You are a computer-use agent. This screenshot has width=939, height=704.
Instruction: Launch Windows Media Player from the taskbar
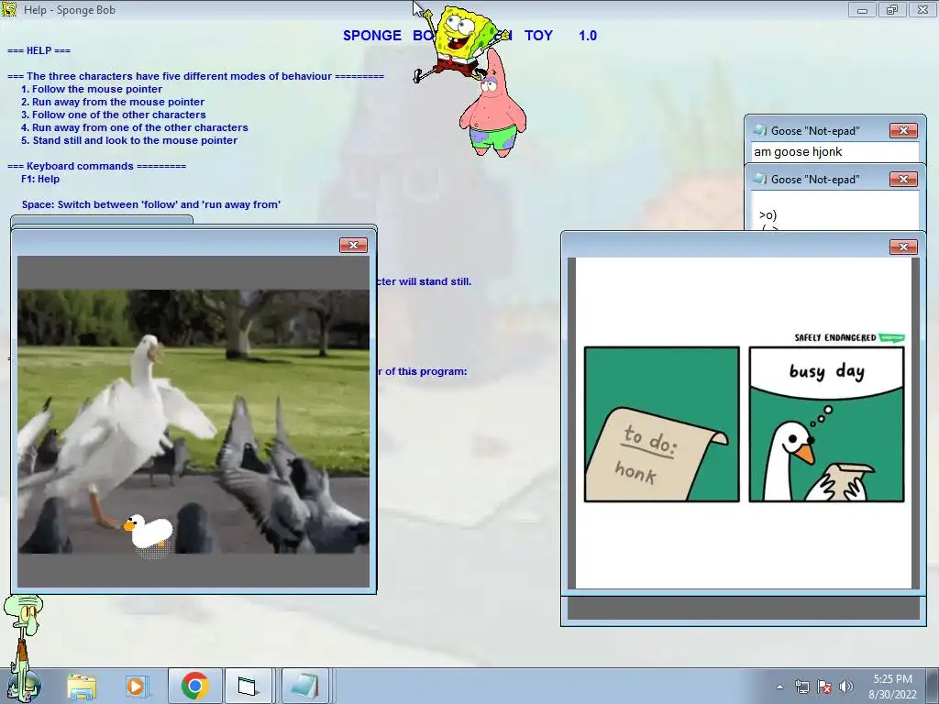point(136,686)
